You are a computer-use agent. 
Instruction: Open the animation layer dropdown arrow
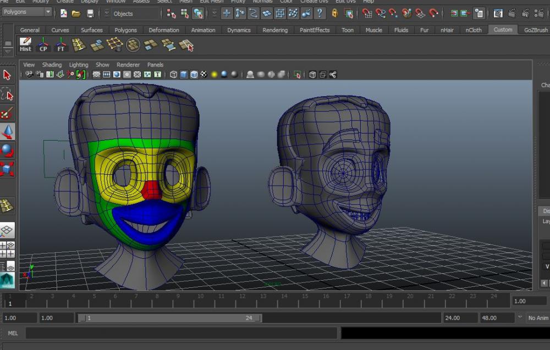pyautogui.click(x=520, y=318)
